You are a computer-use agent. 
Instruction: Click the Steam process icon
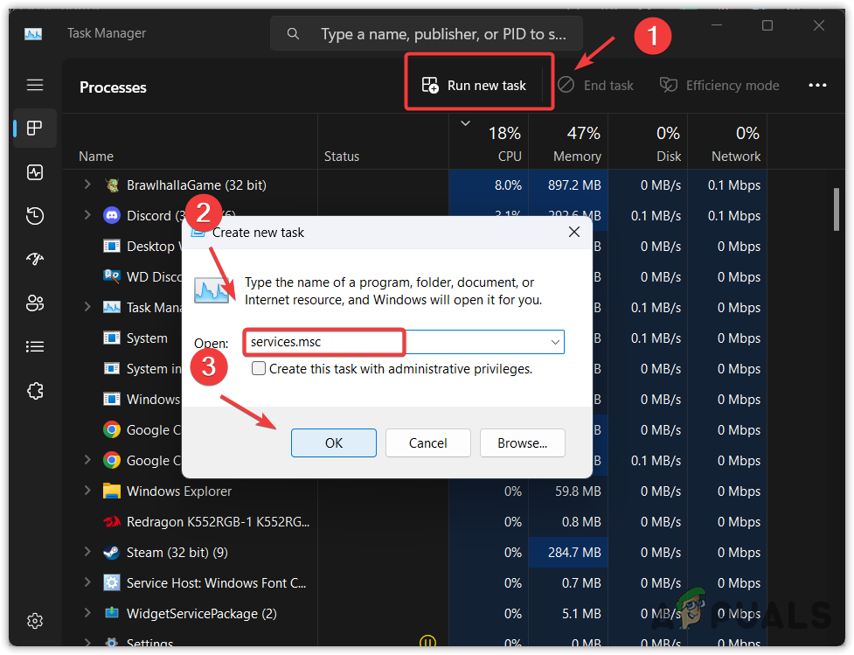coord(112,553)
